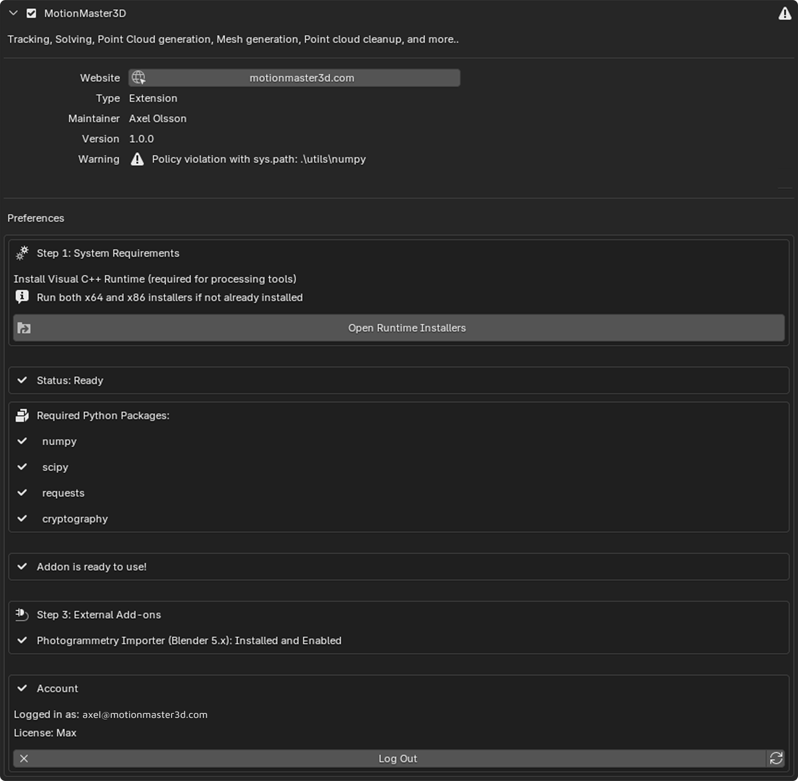Image resolution: width=798 pixels, height=781 pixels.
Task: Click the Photogrammetry Importer installed entry
Action: (x=189, y=640)
